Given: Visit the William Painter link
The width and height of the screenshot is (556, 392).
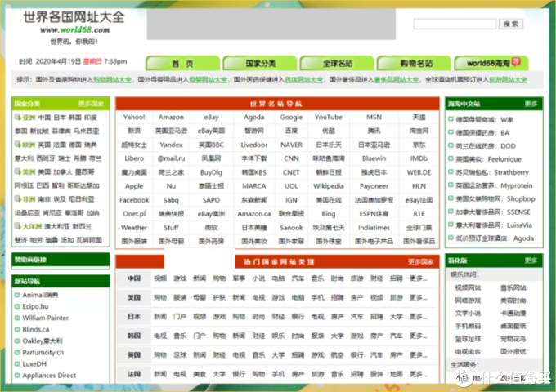Looking at the screenshot, I should click(x=46, y=318).
